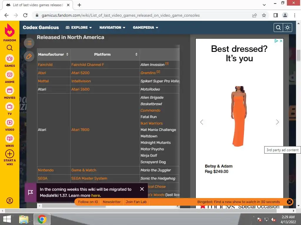
Task: Open Chrome tab search chevron
Action: click(264, 5)
